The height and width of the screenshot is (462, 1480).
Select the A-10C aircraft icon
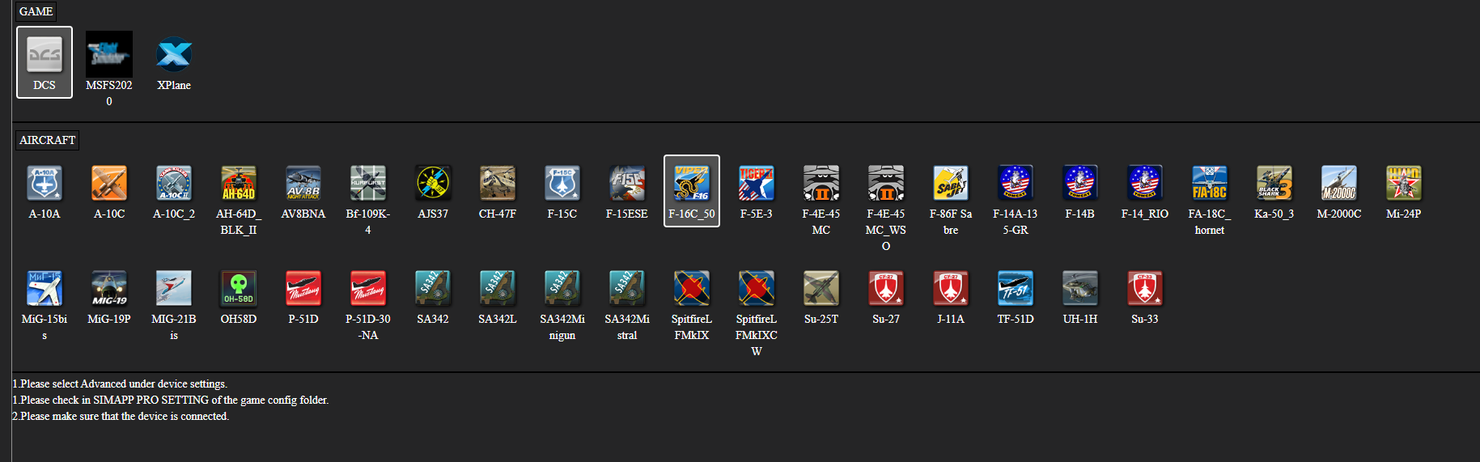click(109, 183)
